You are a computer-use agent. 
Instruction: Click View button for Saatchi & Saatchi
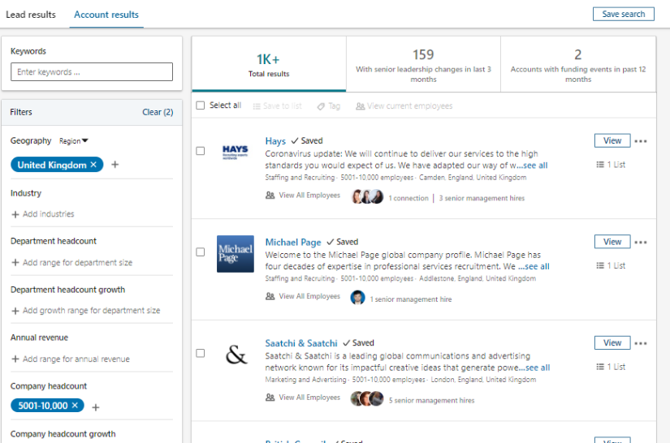tap(612, 342)
